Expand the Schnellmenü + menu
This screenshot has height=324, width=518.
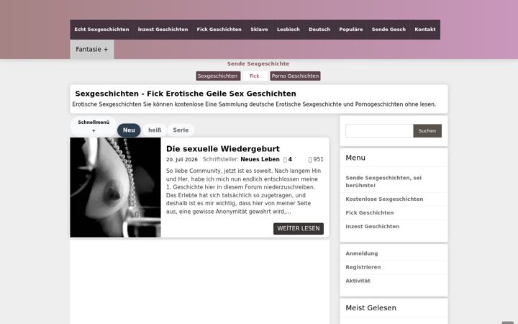tap(94, 126)
